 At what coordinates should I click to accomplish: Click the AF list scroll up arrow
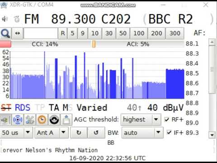coord(212,42)
